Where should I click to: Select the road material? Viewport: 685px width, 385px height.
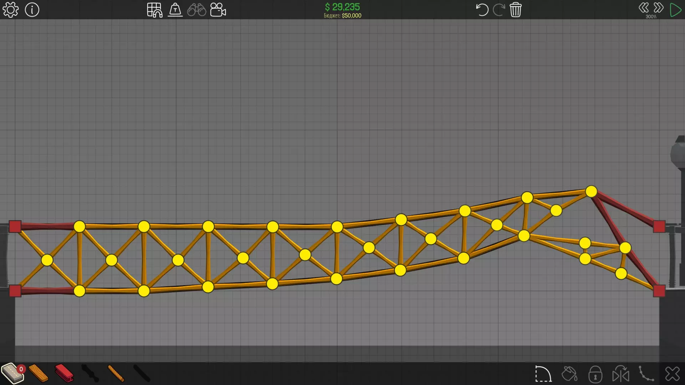click(12, 374)
